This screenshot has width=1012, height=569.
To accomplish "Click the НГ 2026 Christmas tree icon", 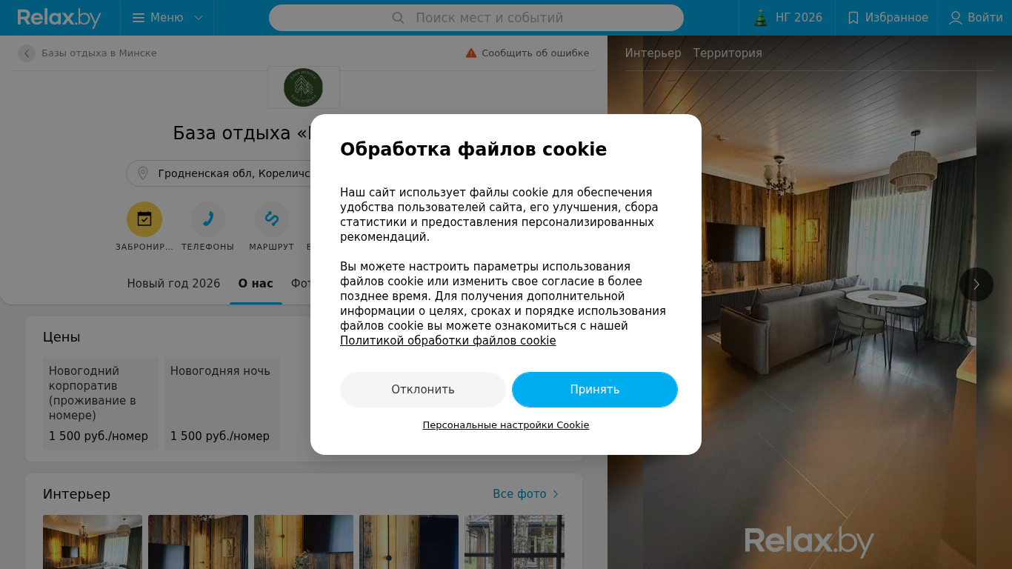I will tap(761, 18).
